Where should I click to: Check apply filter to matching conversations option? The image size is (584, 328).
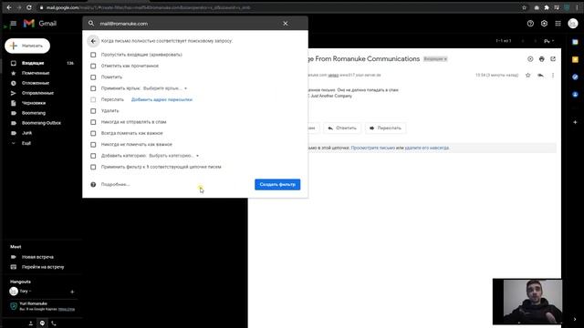(93, 167)
